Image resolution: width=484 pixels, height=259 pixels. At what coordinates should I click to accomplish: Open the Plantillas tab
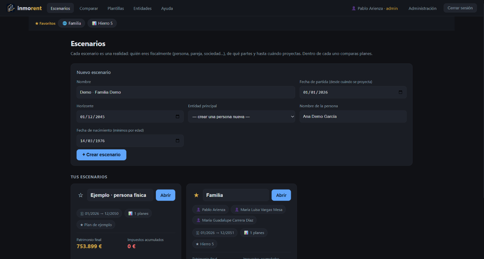[116, 8]
